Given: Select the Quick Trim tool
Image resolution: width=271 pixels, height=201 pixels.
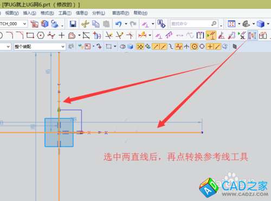Looking at the screenshot, I should [109, 35].
